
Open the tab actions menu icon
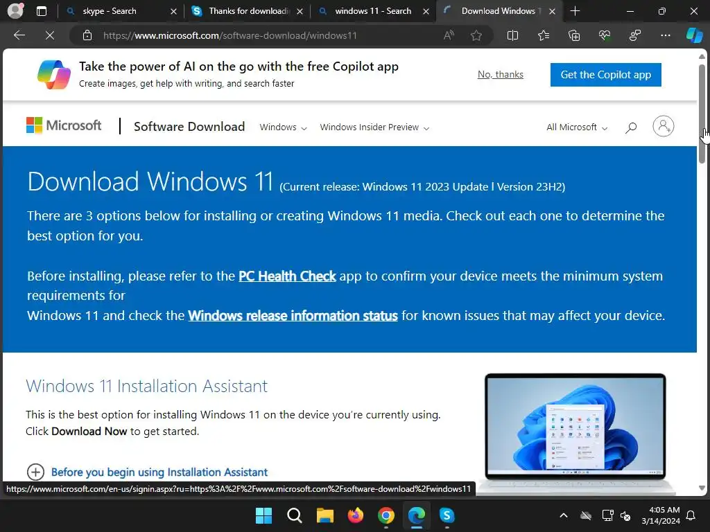[x=42, y=11]
